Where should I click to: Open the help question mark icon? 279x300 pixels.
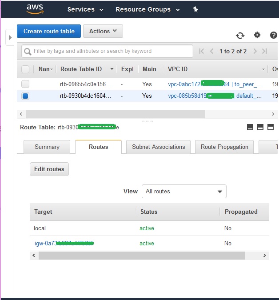[274, 35]
